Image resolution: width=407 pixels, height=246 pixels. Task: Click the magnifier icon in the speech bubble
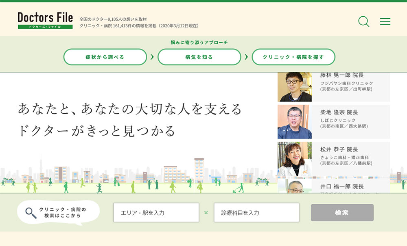(31, 213)
